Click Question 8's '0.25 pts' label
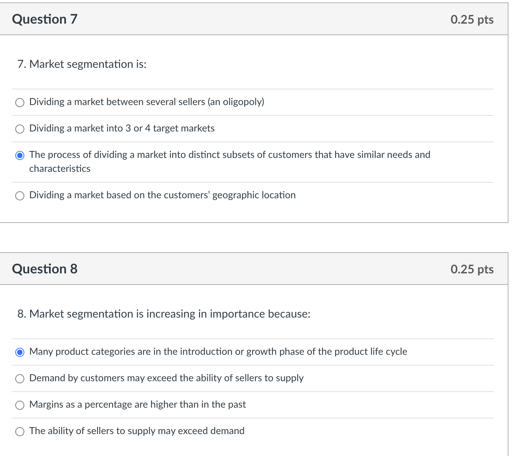 pos(472,269)
